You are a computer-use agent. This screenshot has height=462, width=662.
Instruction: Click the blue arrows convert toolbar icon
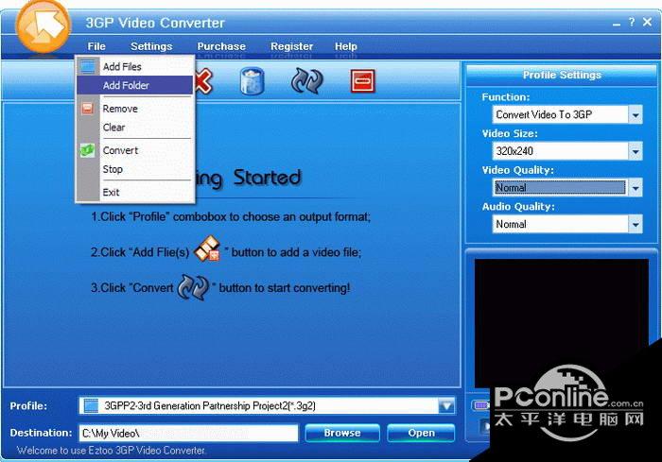click(307, 80)
